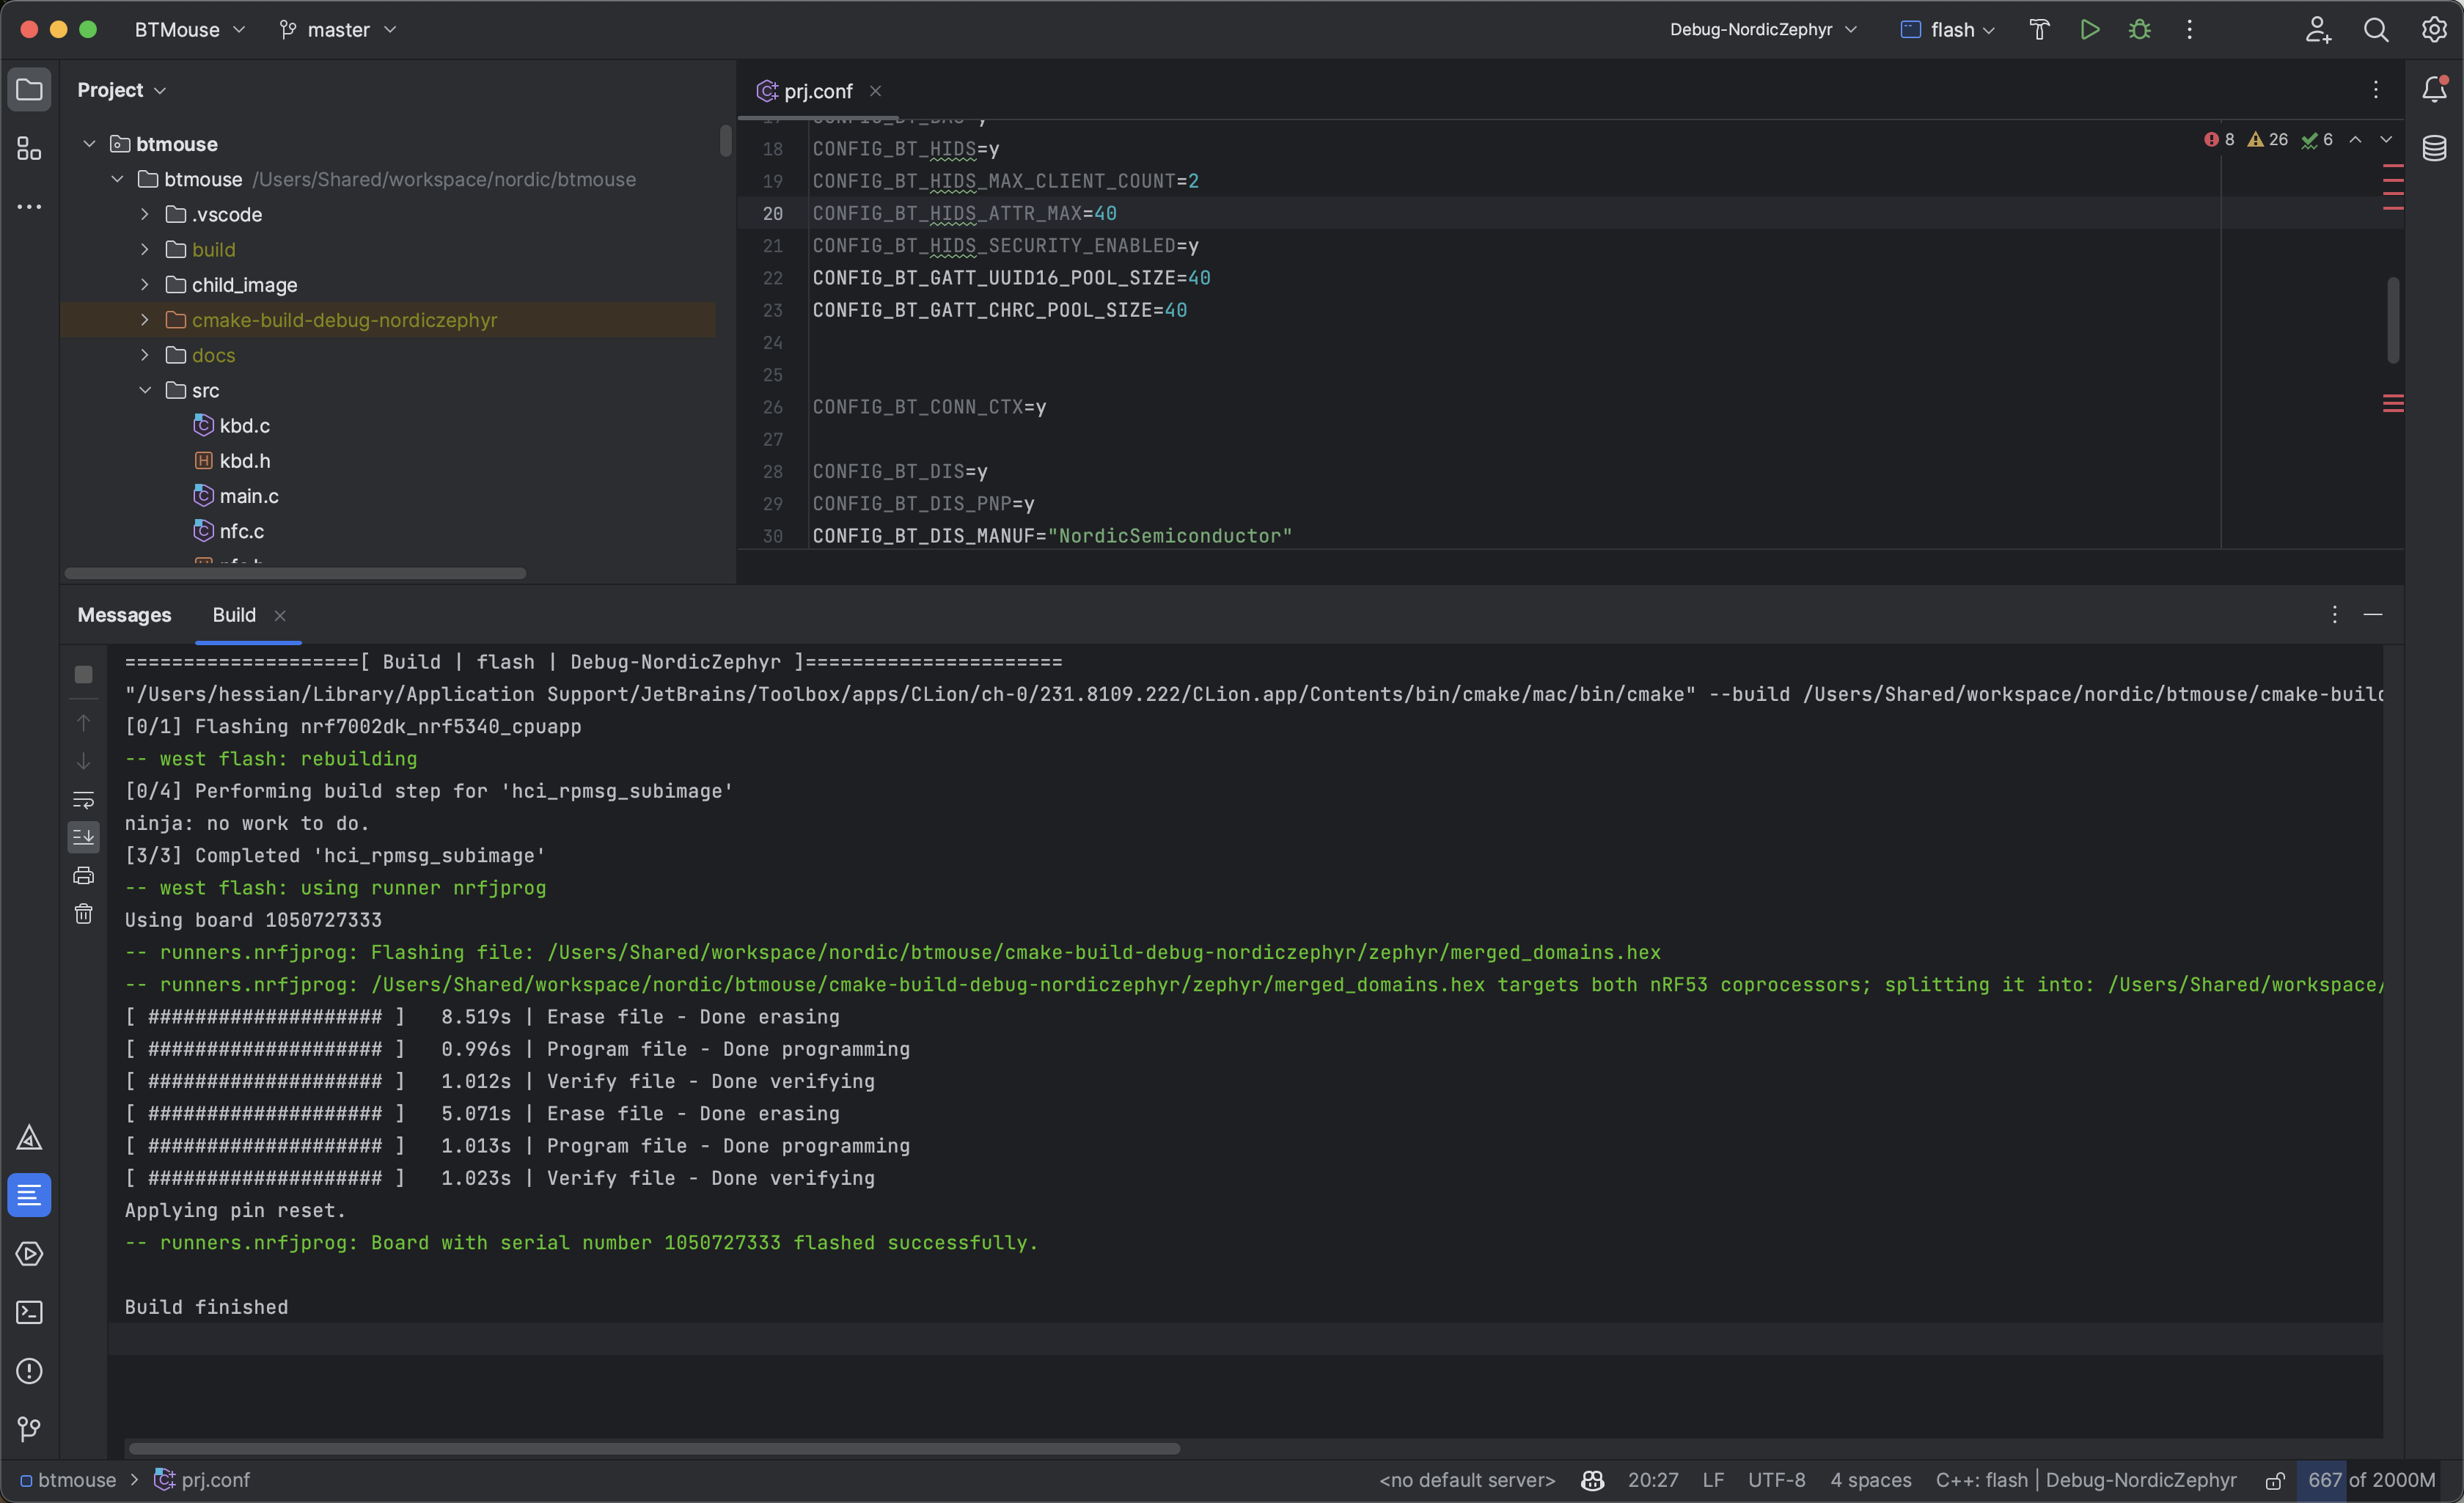Select the Build tab

(x=234, y=615)
